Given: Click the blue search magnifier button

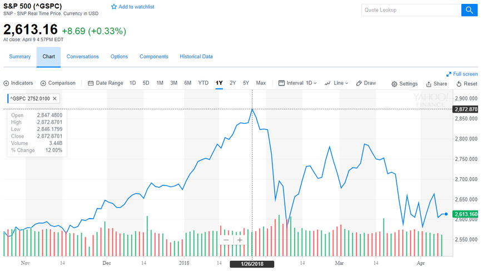Looking at the screenshot, I should pos(469,10).
